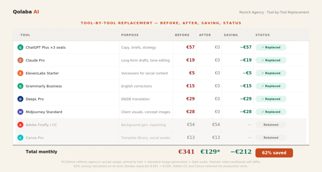The image size is (322, 172).
Task: Select the 'ElevenLabs Starter' tool name
Action: (x=42, y=73)
